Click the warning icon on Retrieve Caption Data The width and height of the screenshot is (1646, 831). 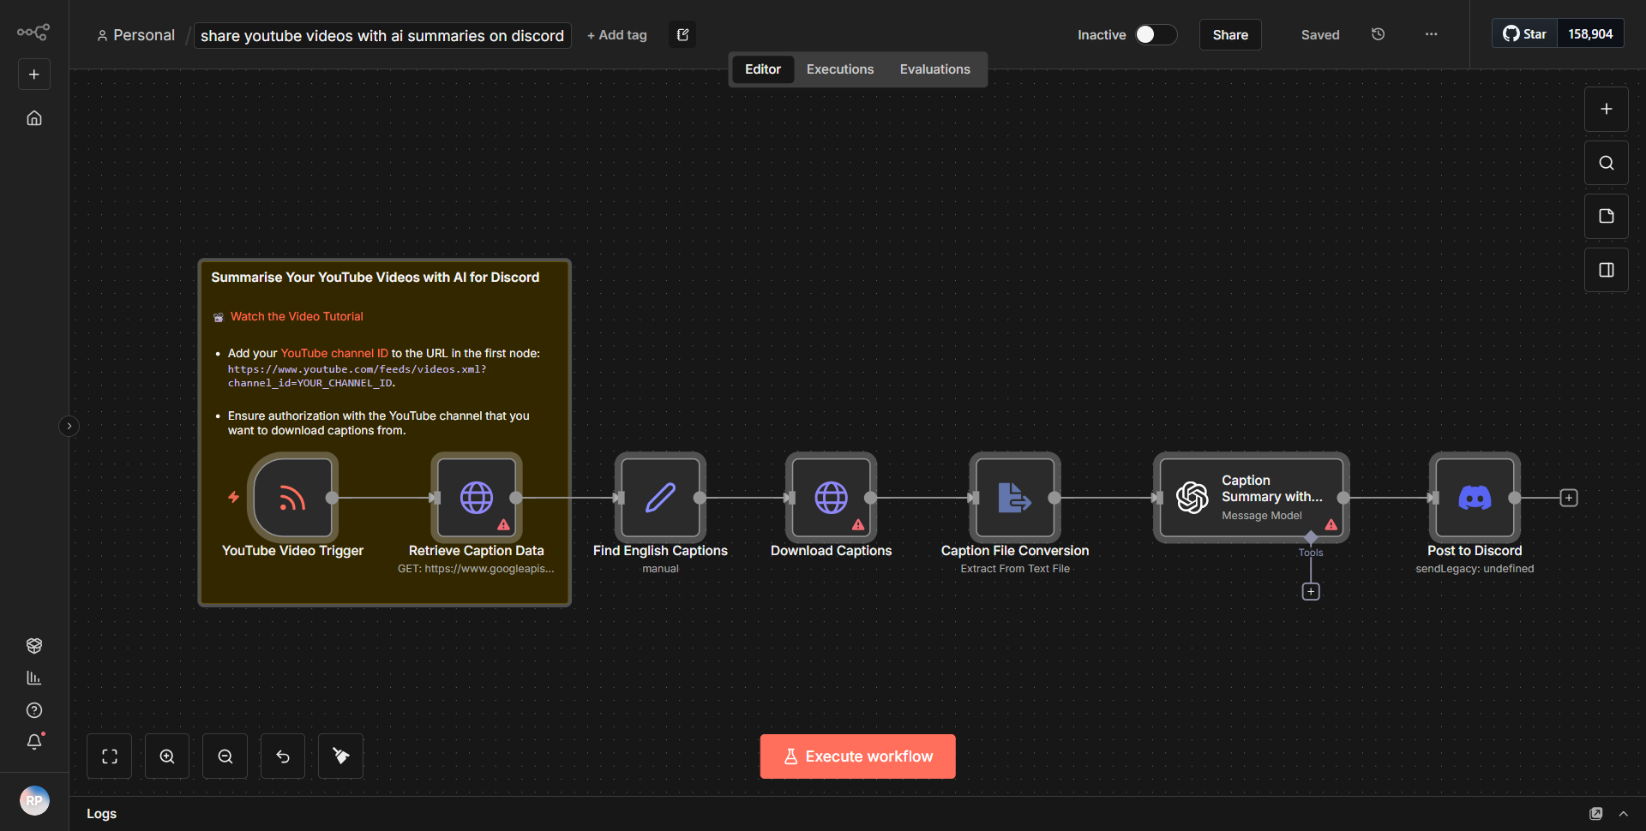(x=504, y=525)
